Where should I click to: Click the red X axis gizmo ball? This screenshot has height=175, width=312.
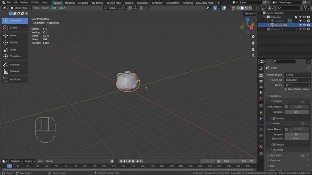click(x=251, y=28)
